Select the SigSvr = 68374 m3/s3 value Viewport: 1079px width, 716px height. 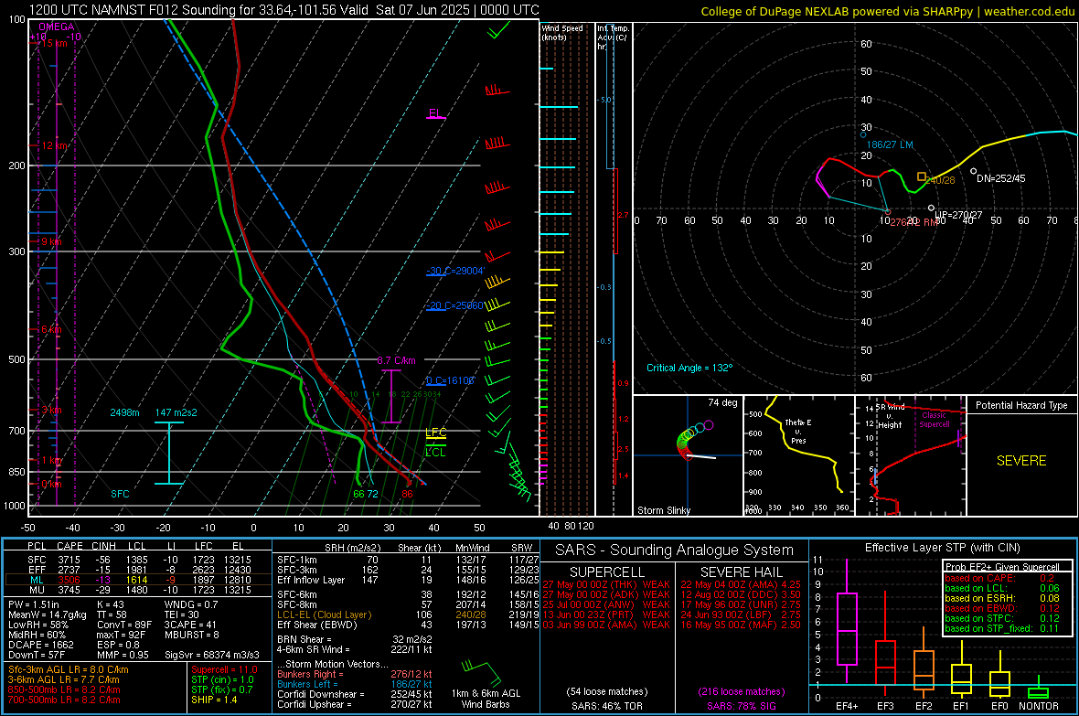(x=212, y=655)
